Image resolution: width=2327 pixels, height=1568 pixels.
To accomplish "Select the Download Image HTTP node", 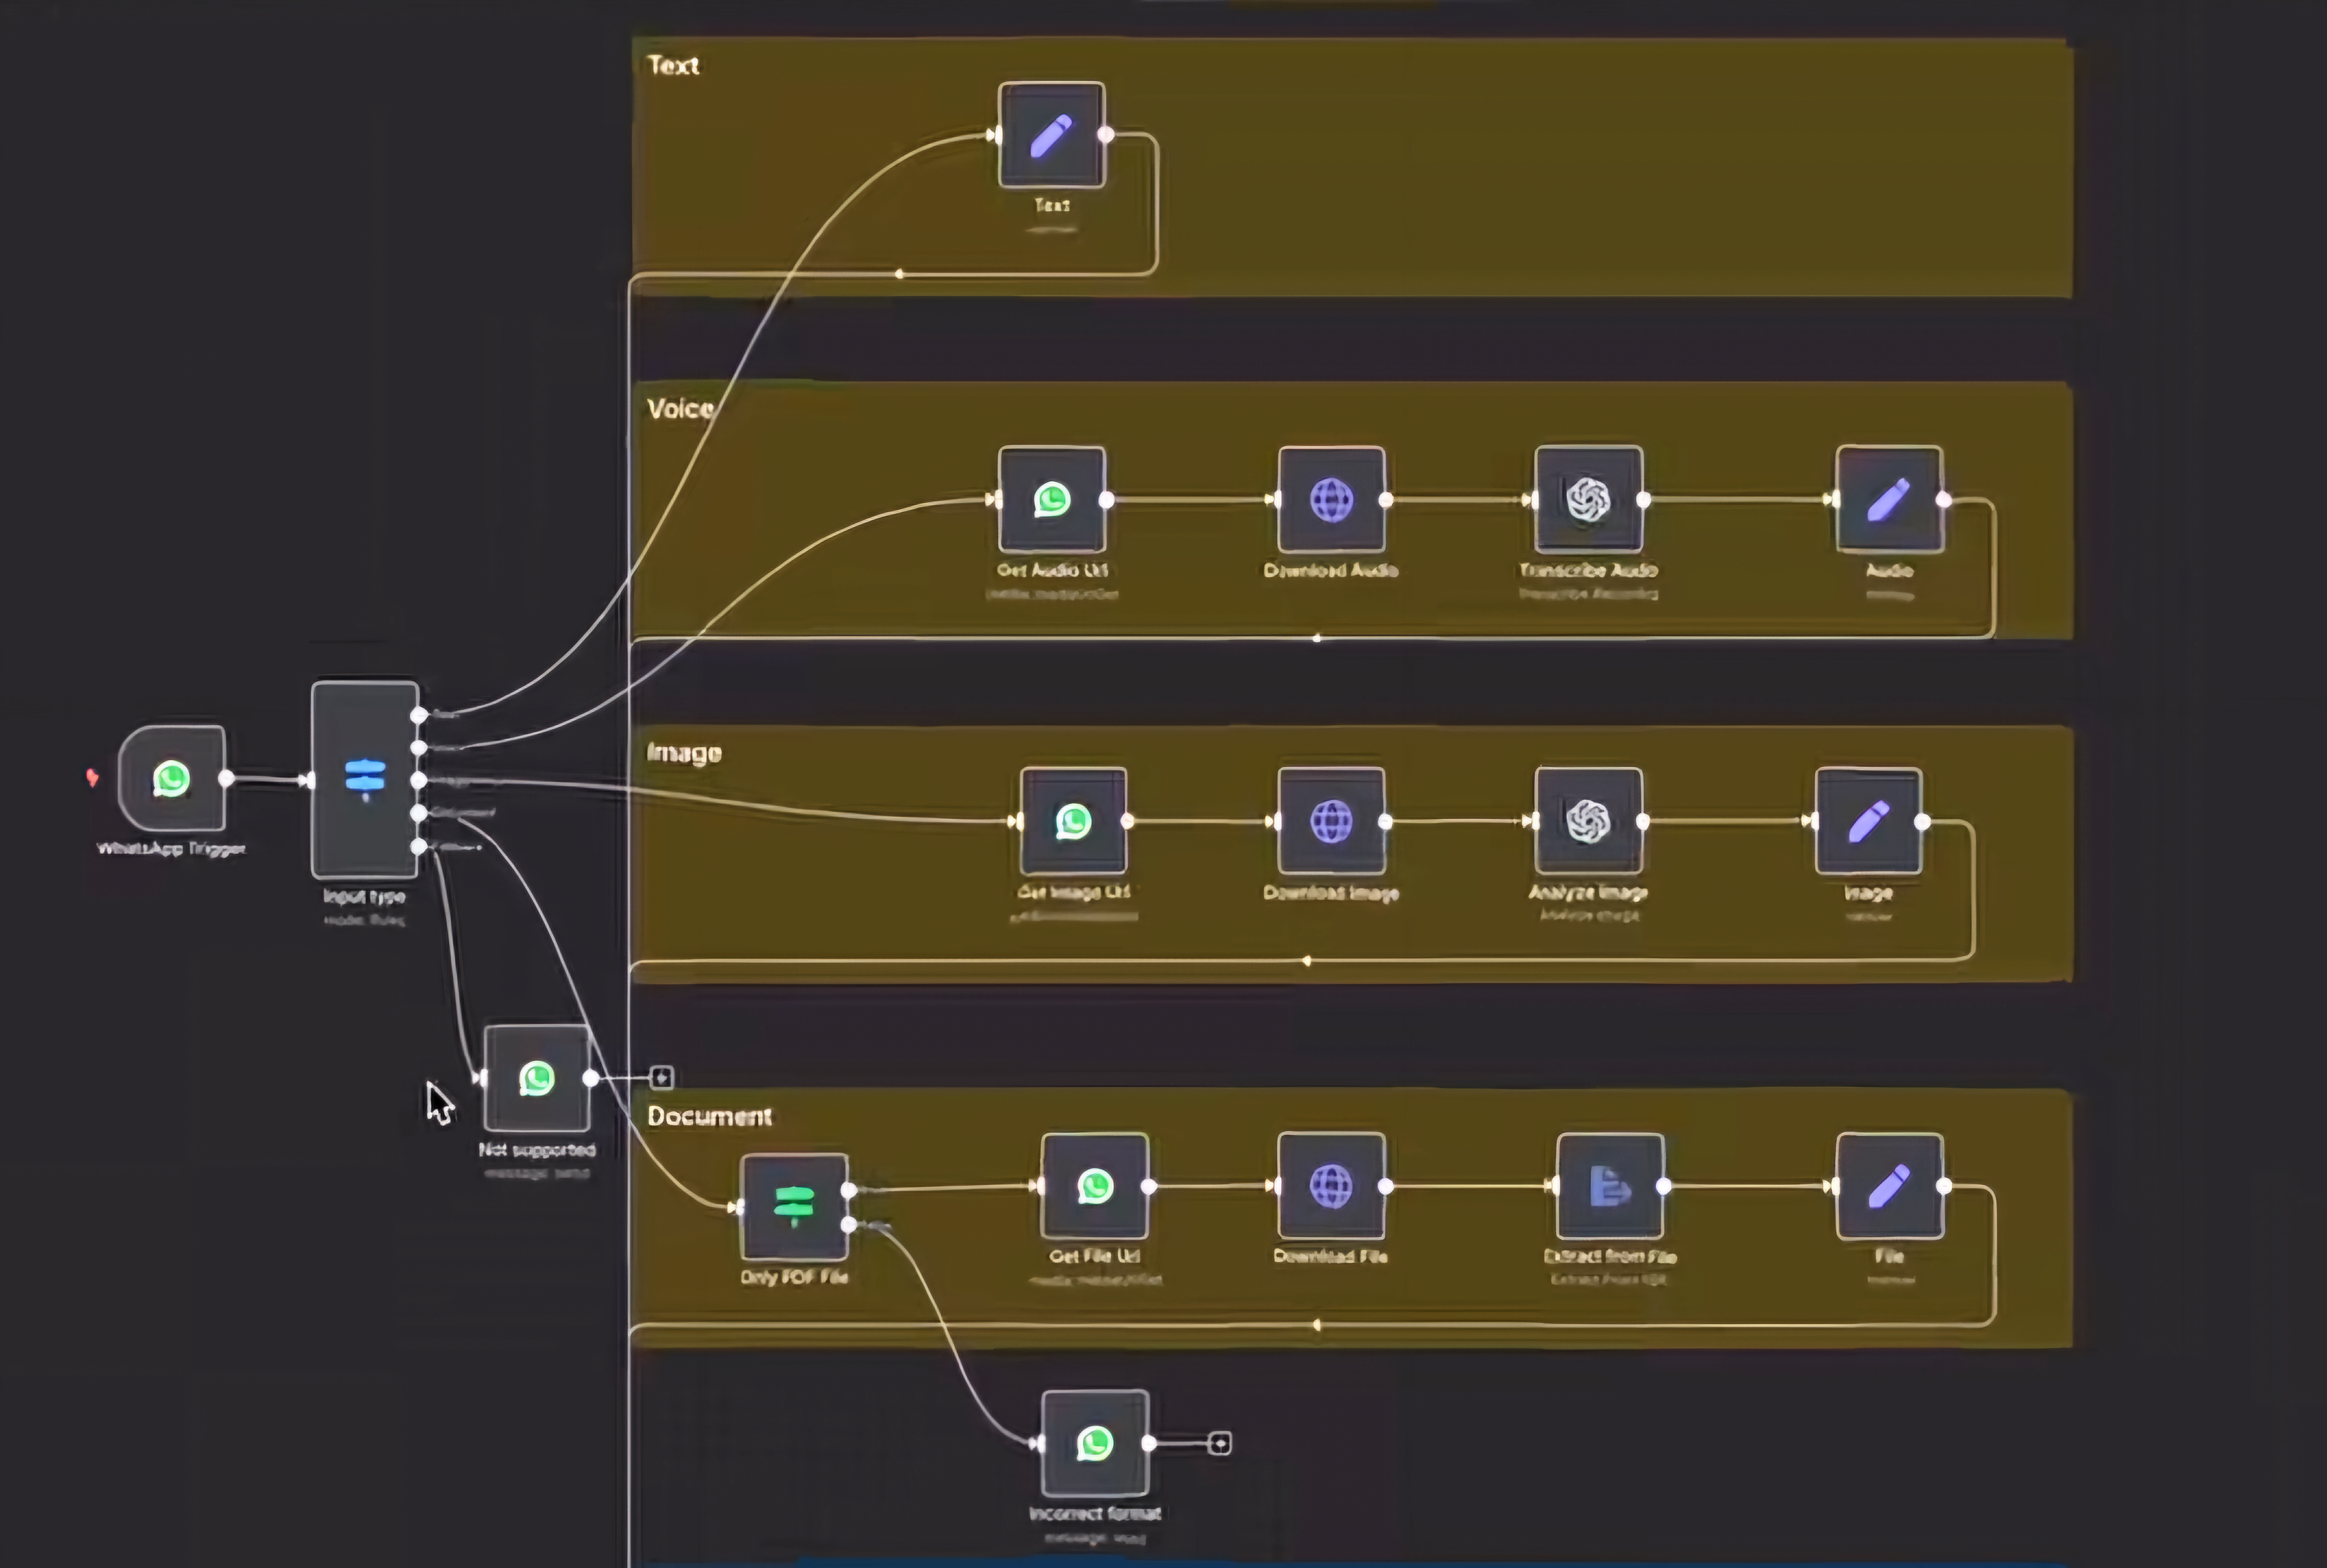I will coord(1332,821).
